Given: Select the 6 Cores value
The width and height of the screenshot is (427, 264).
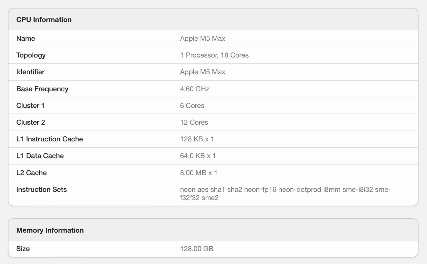Looking at the screenshot, I should (x=192, y=106).
